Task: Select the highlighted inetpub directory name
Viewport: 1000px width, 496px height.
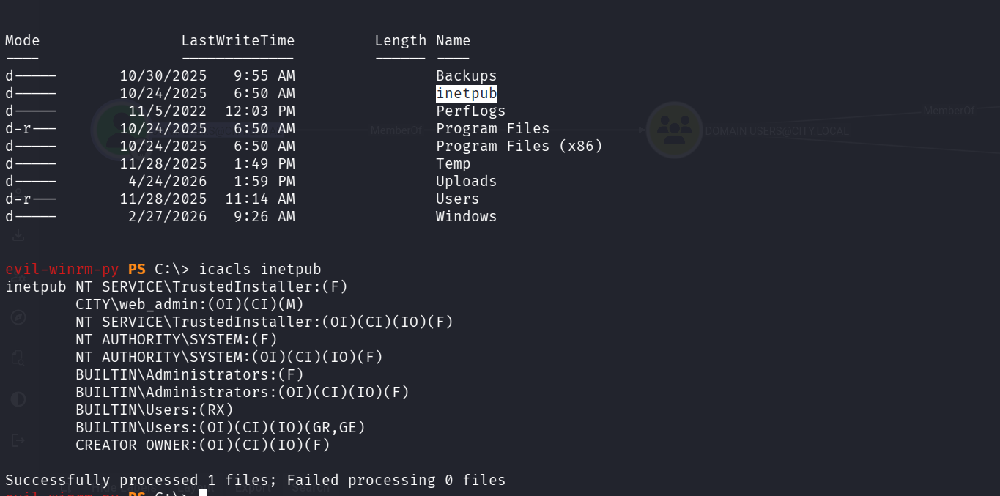Action: click(467, 93)
